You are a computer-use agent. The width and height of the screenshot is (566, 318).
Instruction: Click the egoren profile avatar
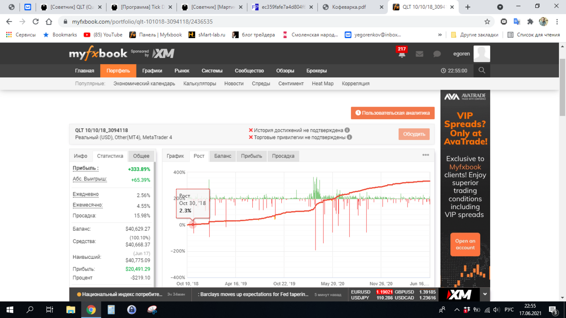pyautogui.click(x=481, y=54)
